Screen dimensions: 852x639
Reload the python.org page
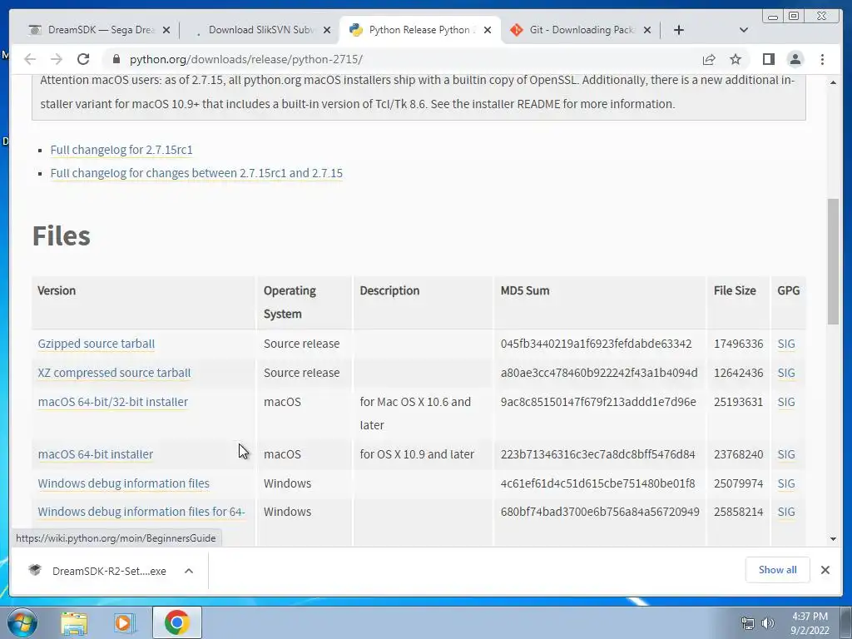coord(82,59)
